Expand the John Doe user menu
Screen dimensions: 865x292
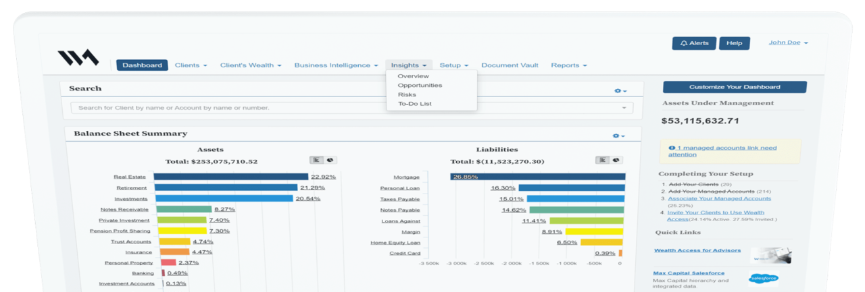pos(788,42)
